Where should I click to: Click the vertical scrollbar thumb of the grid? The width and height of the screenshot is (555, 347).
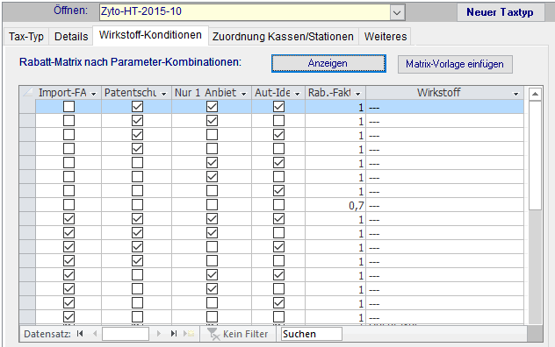tap(535, 155)
